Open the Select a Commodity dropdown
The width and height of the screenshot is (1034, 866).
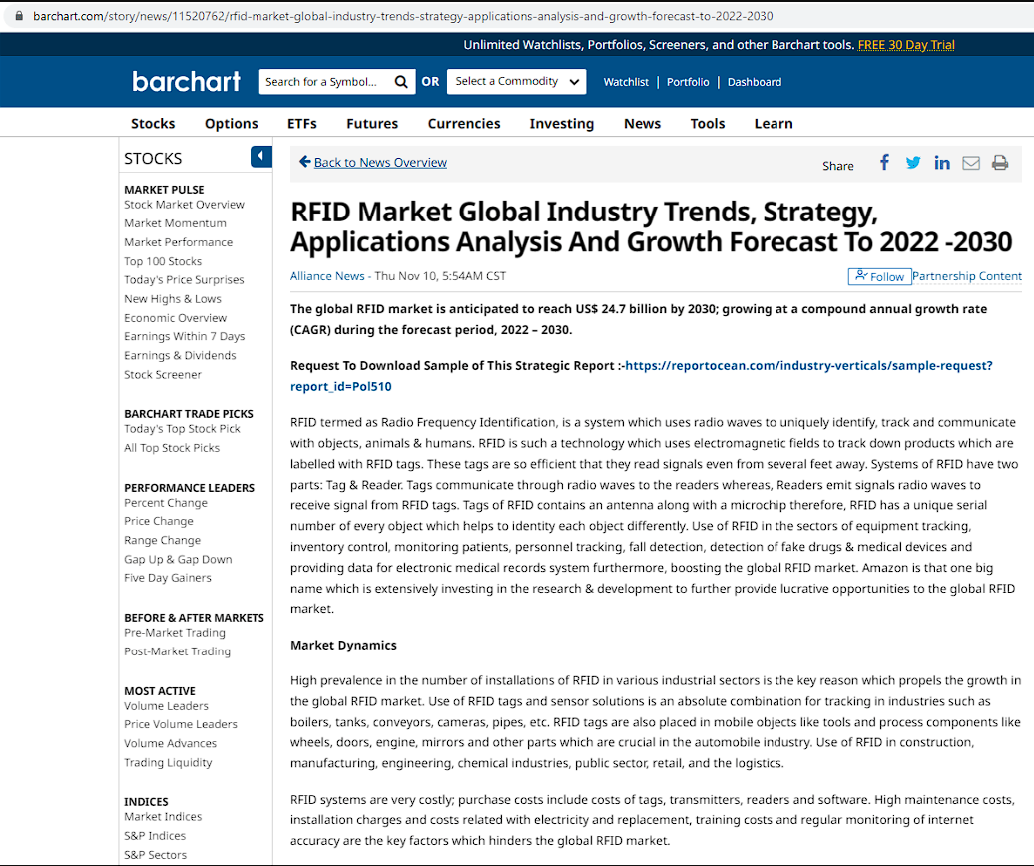point(516,82)
